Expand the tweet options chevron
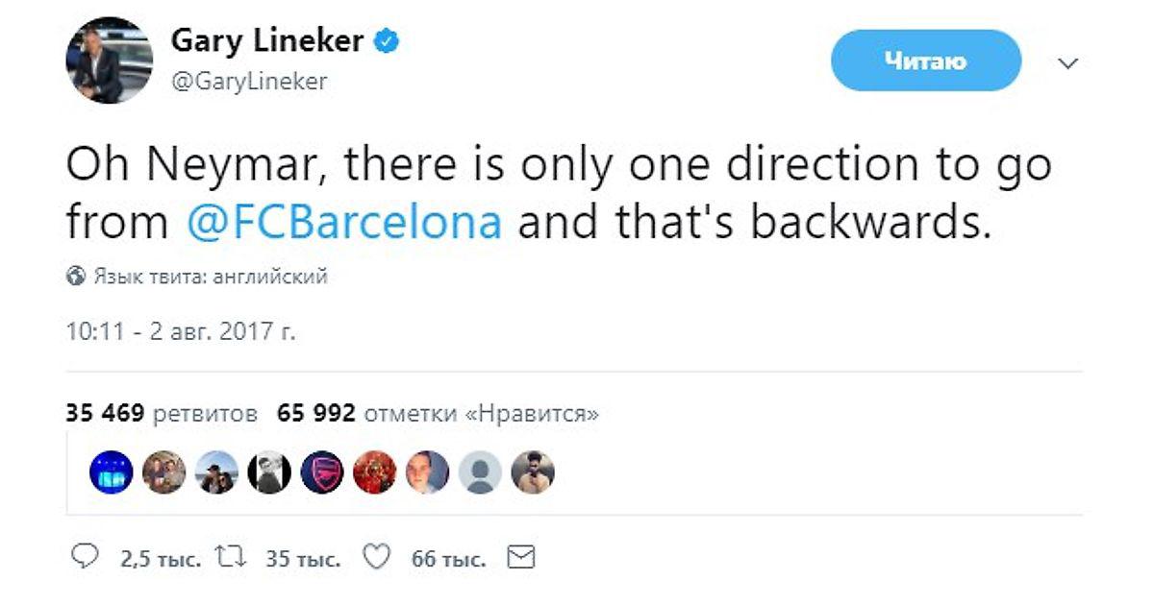1154x605 pixels. point(1068,63)
